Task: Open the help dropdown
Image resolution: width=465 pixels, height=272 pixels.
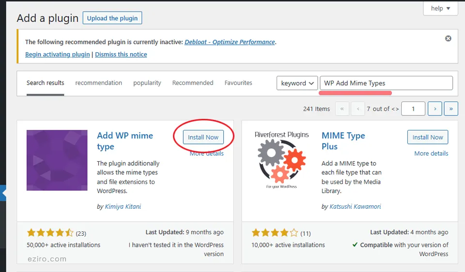Action: [440, 8]
